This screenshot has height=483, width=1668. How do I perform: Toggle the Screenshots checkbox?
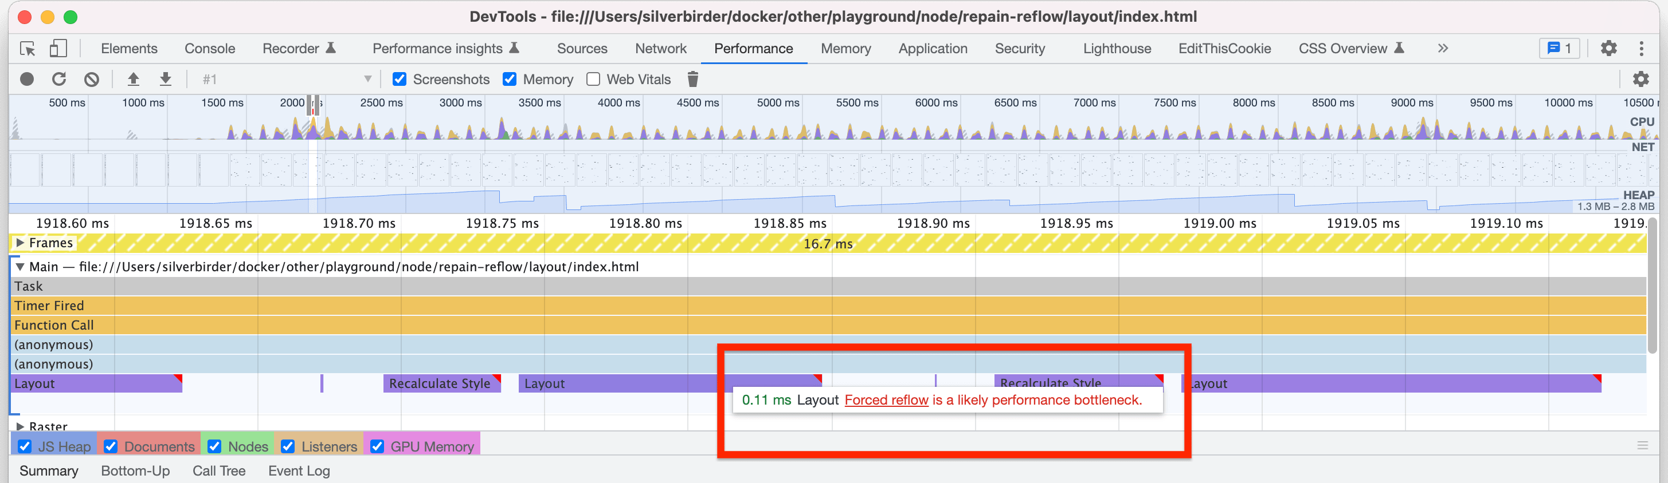400,80
